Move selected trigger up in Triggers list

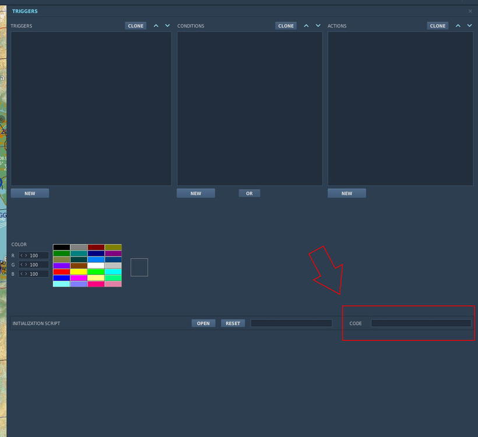[156, 26]
